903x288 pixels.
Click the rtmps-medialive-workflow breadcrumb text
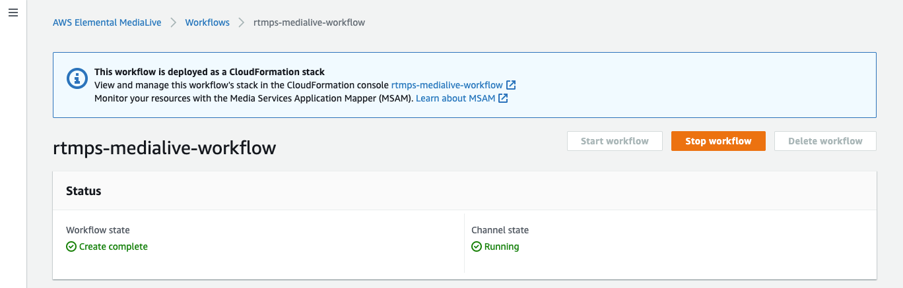coord(310,22)
